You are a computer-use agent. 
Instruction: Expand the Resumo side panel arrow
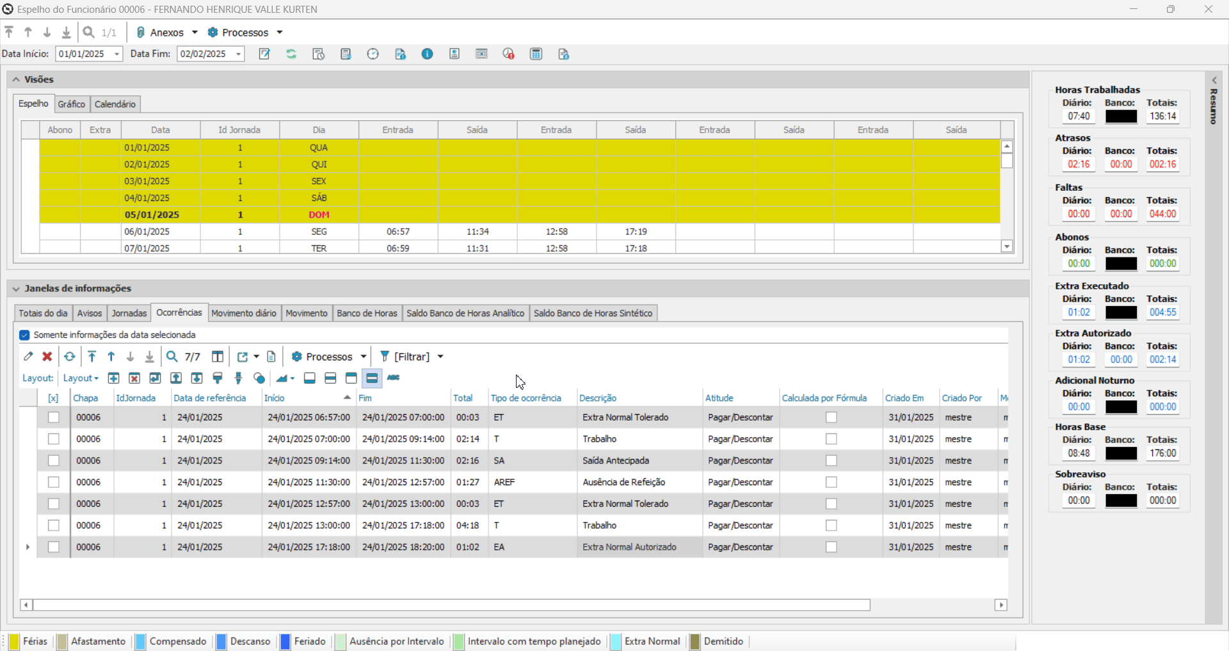(1214, 80)
